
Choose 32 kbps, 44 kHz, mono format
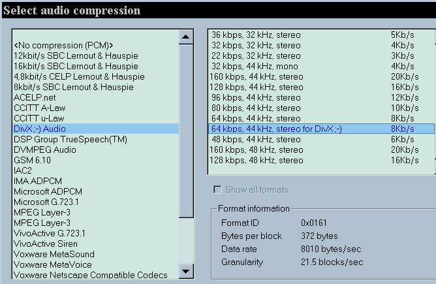[254, 66]
